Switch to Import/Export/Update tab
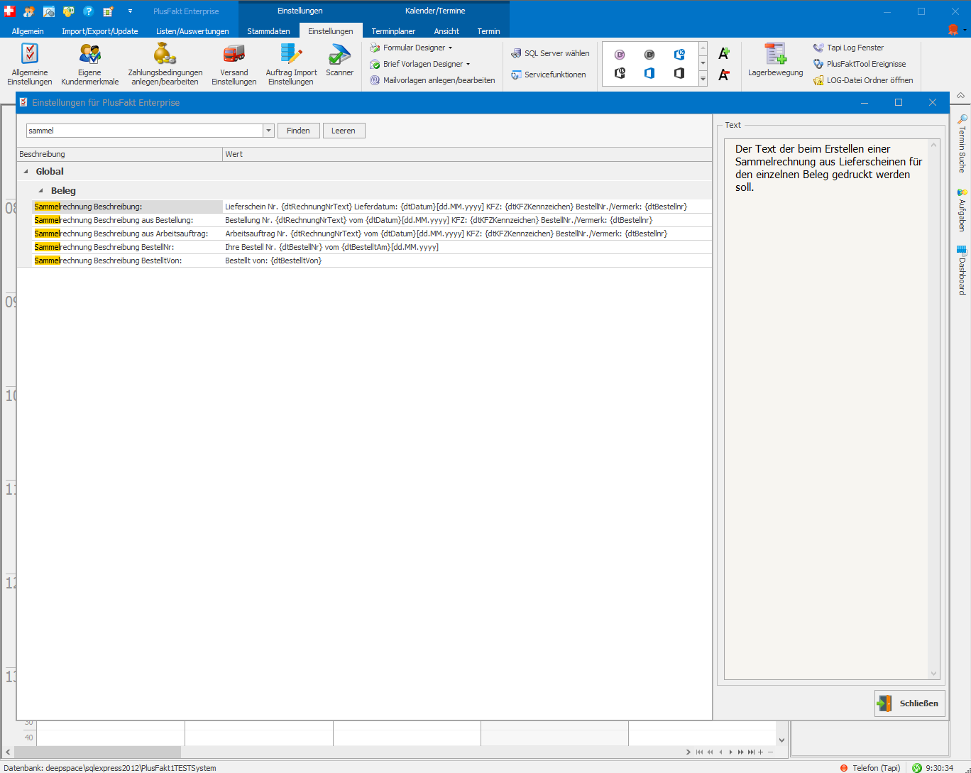971x773 pixels. (x=100, y=31)
